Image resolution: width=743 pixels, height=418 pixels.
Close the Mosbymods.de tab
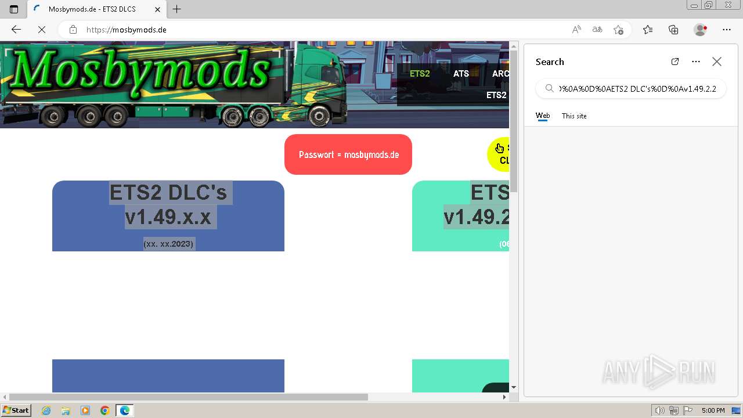[x=157, y=9]
